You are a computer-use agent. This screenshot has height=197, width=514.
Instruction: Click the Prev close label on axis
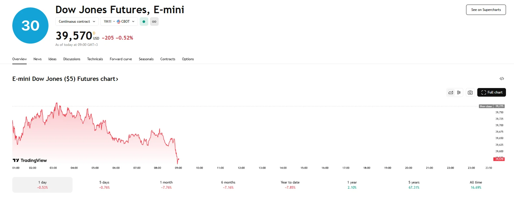pos(486,106)
